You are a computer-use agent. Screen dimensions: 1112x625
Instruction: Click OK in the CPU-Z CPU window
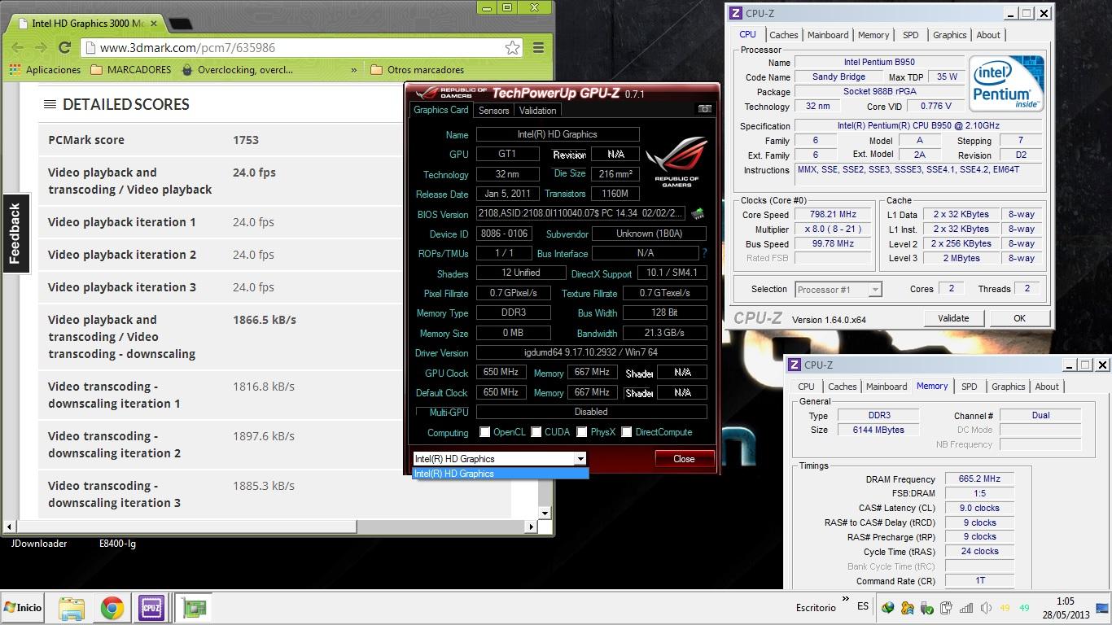tap(1019, 318)
